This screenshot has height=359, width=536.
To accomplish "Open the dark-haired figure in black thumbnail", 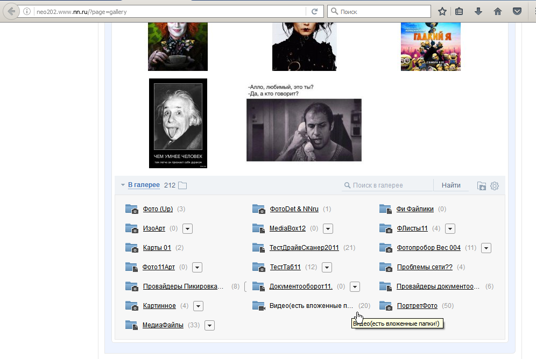I will click(x=304, y=47).
